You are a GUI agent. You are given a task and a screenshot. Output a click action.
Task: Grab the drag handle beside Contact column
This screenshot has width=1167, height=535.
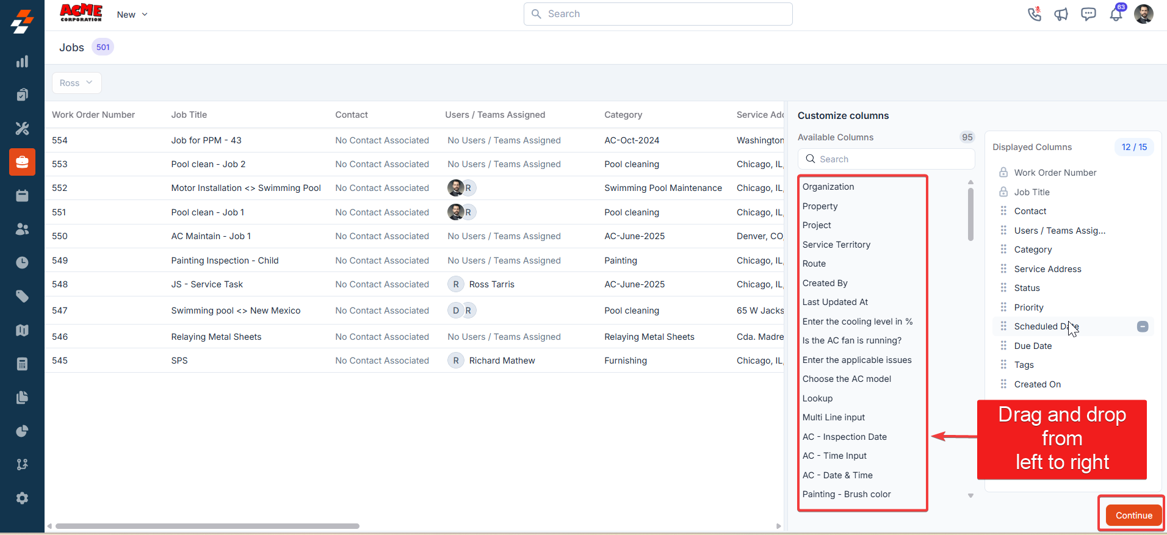[x=1003, y=211]
